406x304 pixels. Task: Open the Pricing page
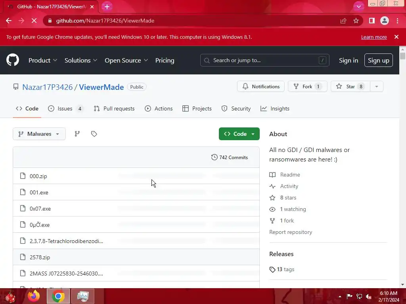point(165,60)
